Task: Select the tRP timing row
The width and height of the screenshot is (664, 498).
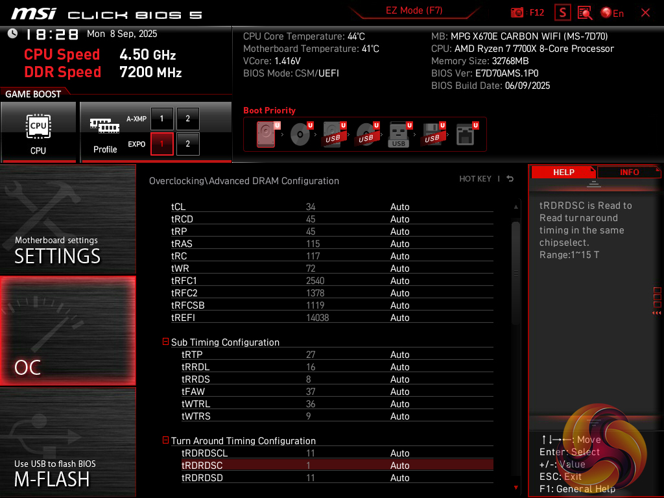Action: click(332, 231)
